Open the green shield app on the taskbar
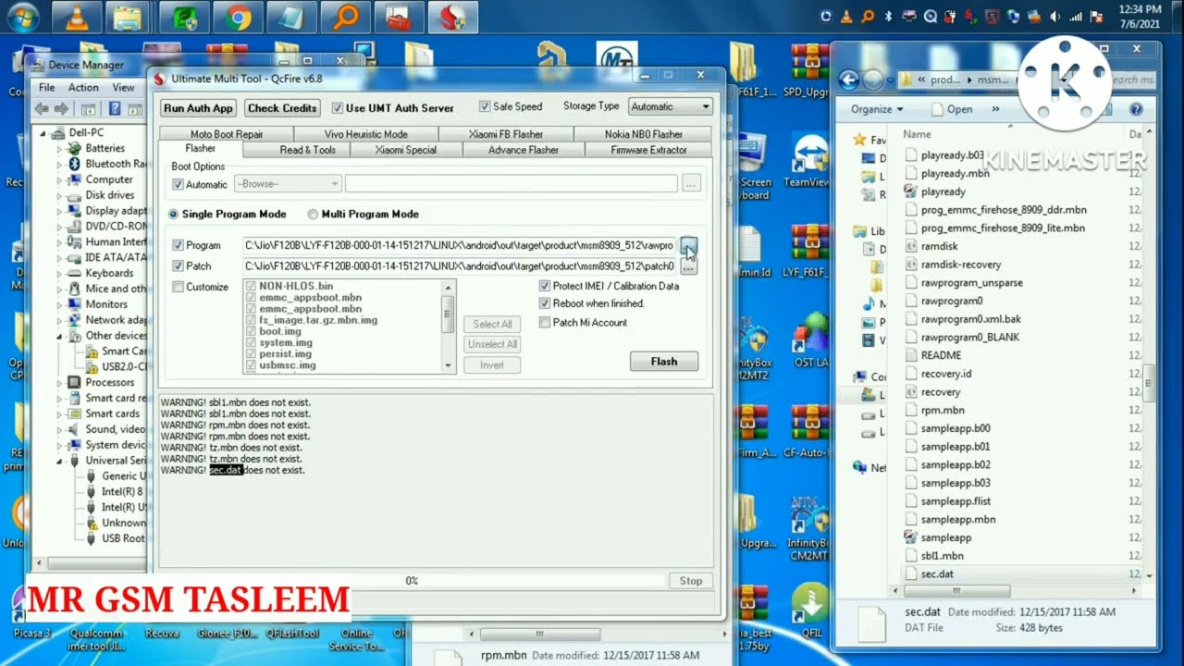Viewport: 1184px width, 666px height. pyautogui.click(x=184, y=16)
